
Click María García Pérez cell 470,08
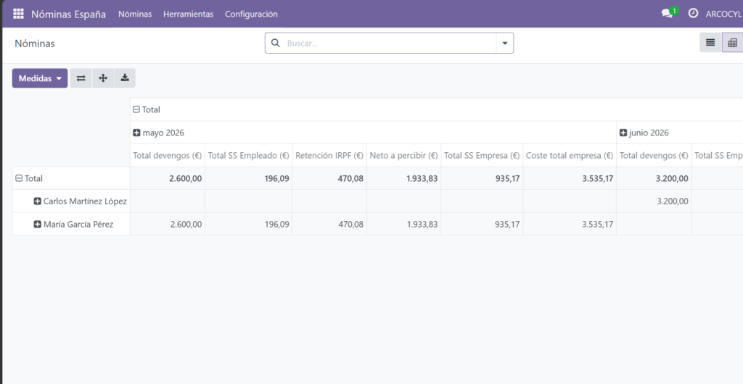[x=329, y=224]
